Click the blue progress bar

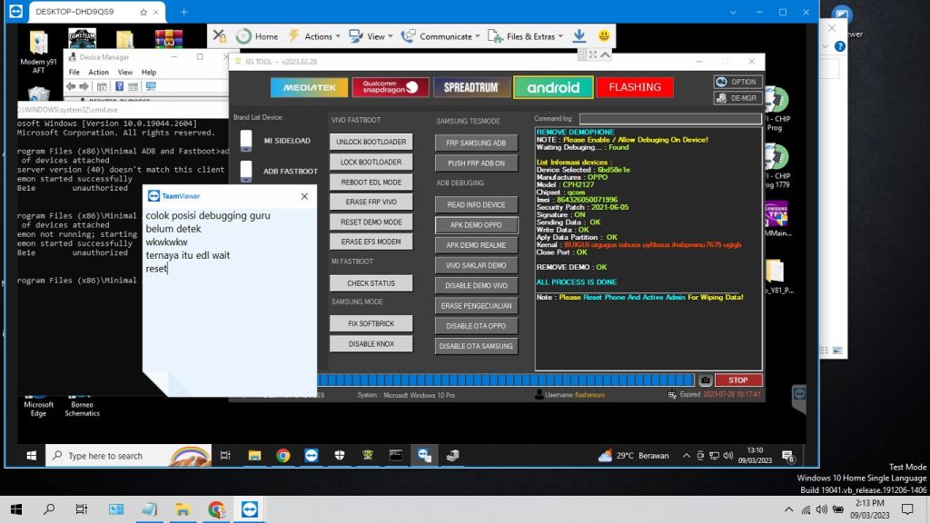point(505,380)
